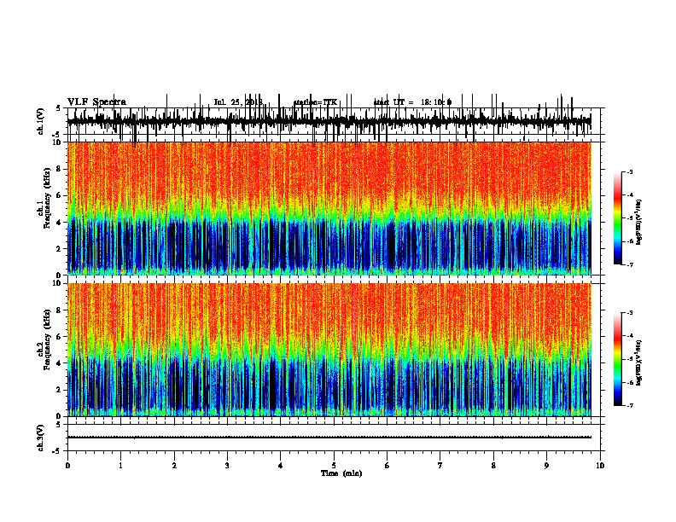Click the ch.2 spectrogram "8" kHz tick
This screenshot has width=676, height=522.
(59, 310)
